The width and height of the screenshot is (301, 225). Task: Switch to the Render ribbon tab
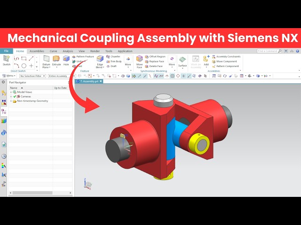tap(95, 51)
